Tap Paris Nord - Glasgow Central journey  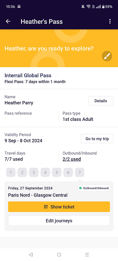pyautogui.click(x=38, y=195)
